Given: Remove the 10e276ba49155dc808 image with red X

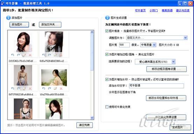Looking at the screenshot, I should (x=61, y=88).
